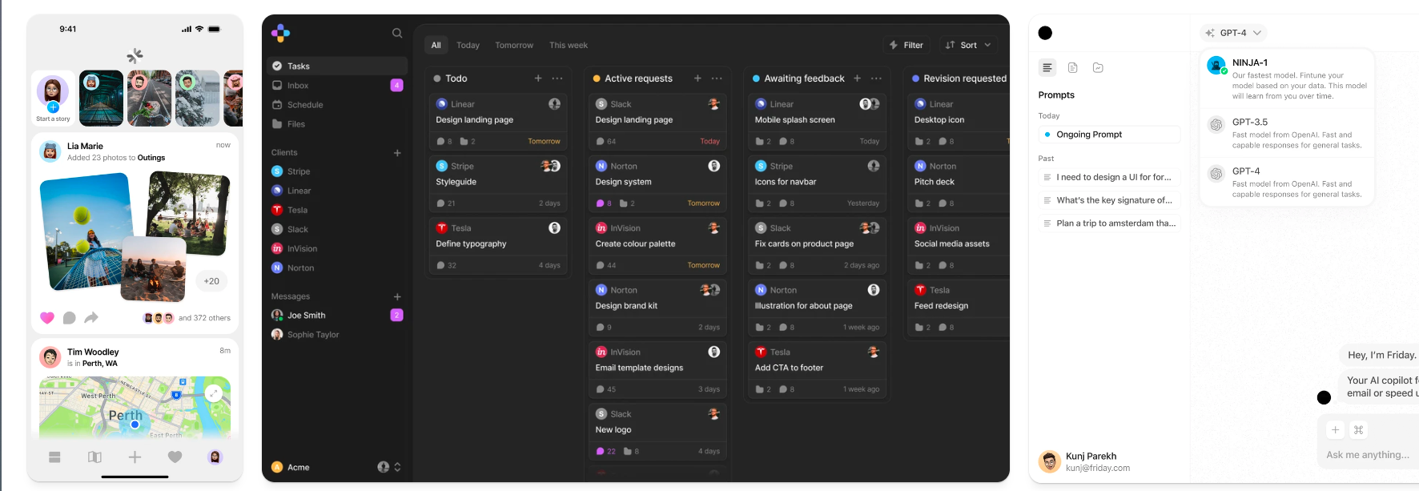The height and width of the screenshot is (491, 1419).
Task: Switch to the Tomorrow tab
Action: click(x=513, y=46)
